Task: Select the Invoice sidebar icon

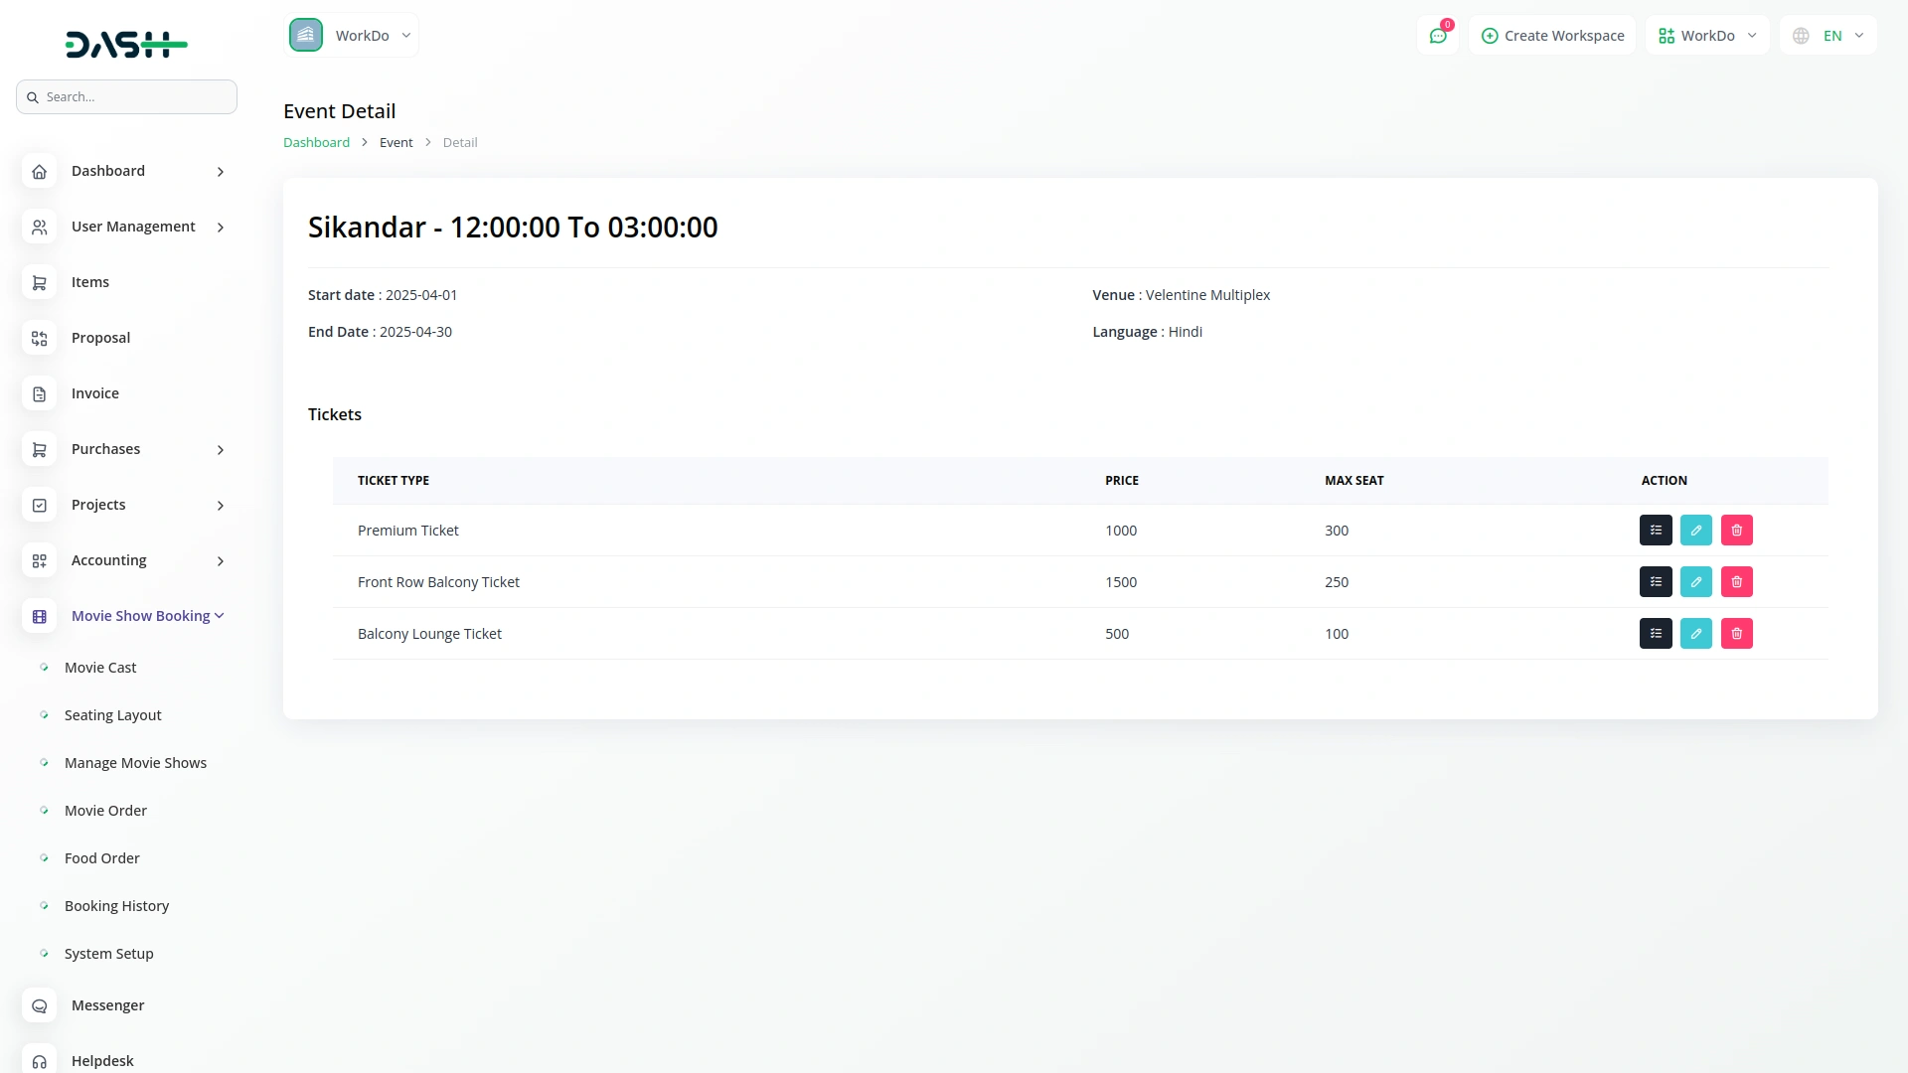Action: [39, 393]
